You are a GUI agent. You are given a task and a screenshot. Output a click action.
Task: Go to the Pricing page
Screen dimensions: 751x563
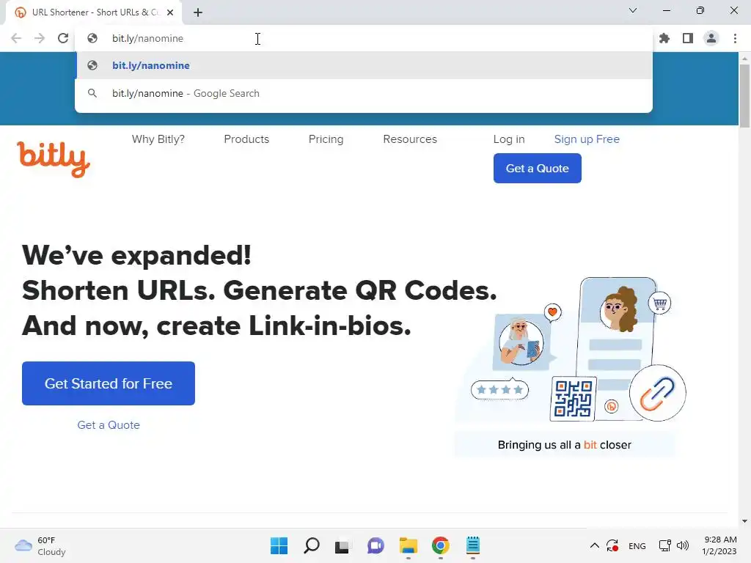(326, 139)
